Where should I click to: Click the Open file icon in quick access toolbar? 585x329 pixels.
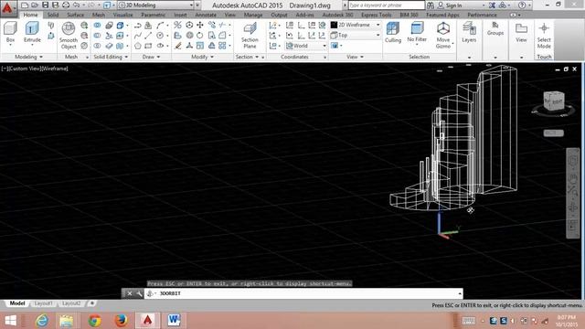point(35,5)
